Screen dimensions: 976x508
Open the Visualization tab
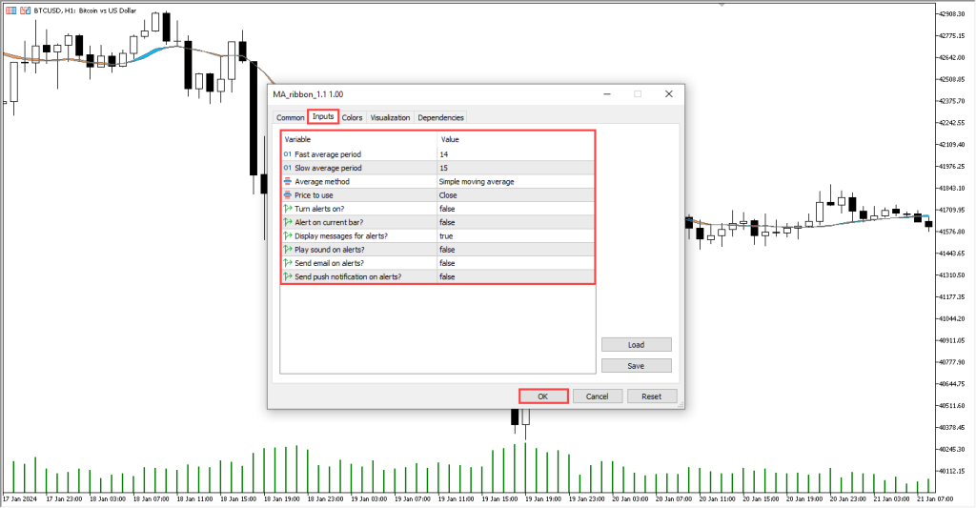click(x=390, y=117)
